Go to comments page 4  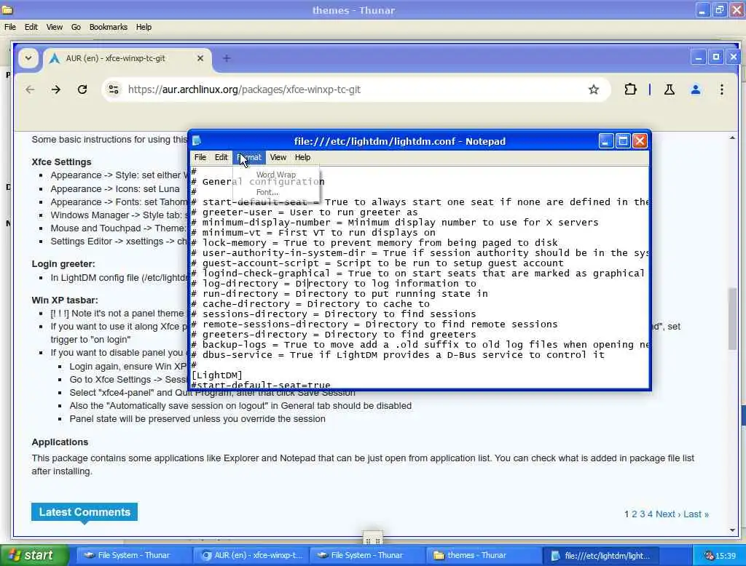click(650, 514)
